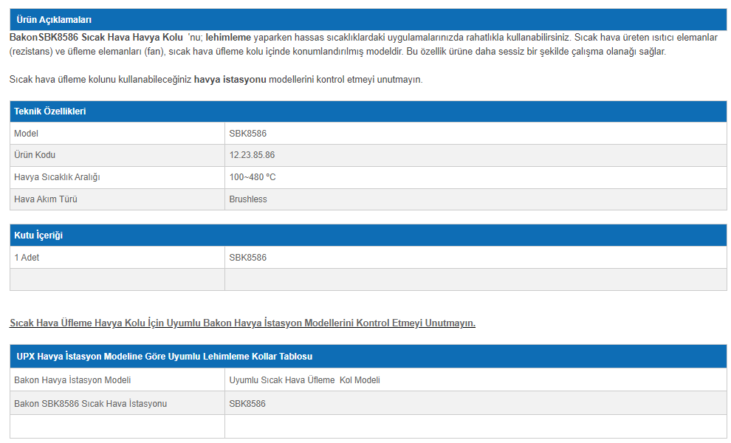Click the 'Uyumlu Sıcak Hava Üfleme Kol Modeli' cell
The width and height of the screenshot is (731, 443).
point(476,380)
